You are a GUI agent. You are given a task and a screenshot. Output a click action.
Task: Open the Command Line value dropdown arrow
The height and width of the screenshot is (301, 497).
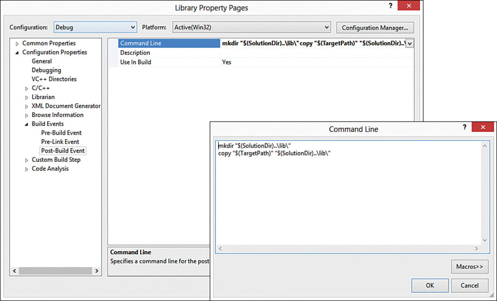click(410, 44)
